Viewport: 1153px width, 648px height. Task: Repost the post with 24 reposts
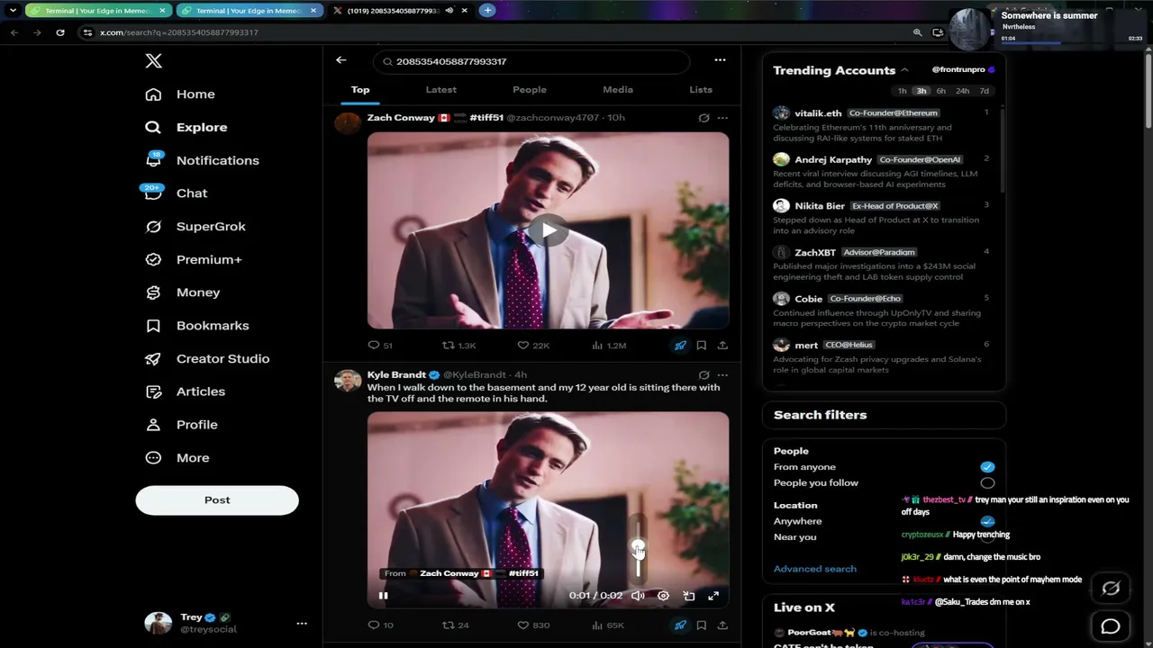455,625
